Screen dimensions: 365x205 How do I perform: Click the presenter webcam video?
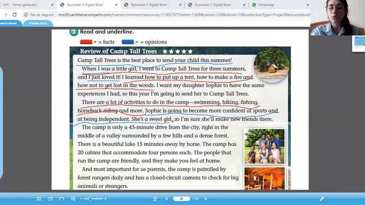[x=338, y=18]
